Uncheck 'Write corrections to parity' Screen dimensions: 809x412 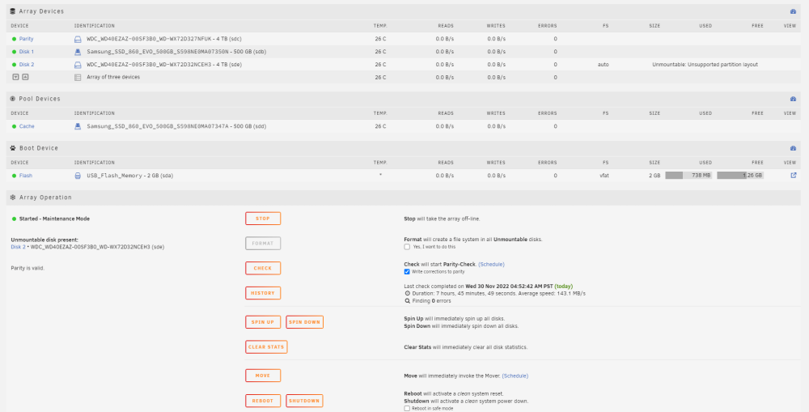tap(407, 272)
